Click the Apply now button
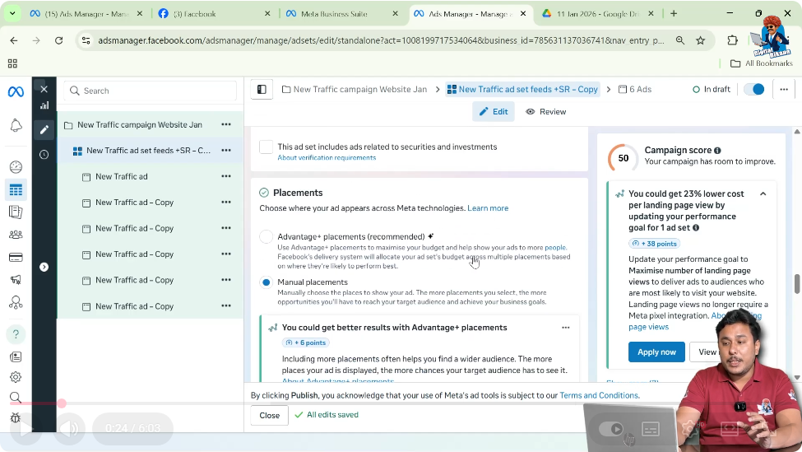 656,352
